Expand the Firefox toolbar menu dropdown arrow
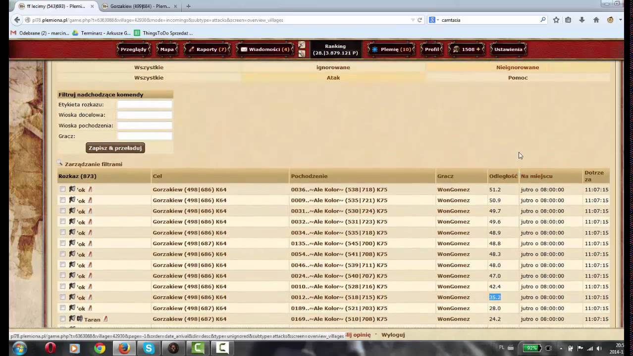Screen dimensions: 633x356 [621, 20]
